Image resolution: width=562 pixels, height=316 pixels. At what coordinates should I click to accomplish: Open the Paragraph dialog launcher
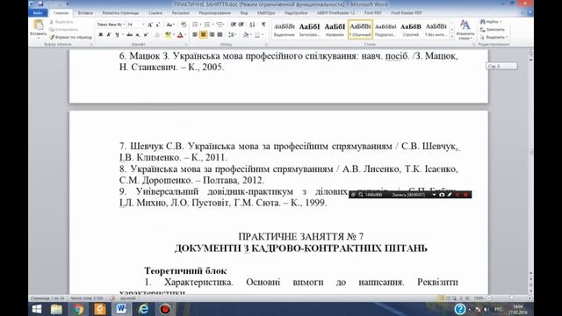coord(266,45)
